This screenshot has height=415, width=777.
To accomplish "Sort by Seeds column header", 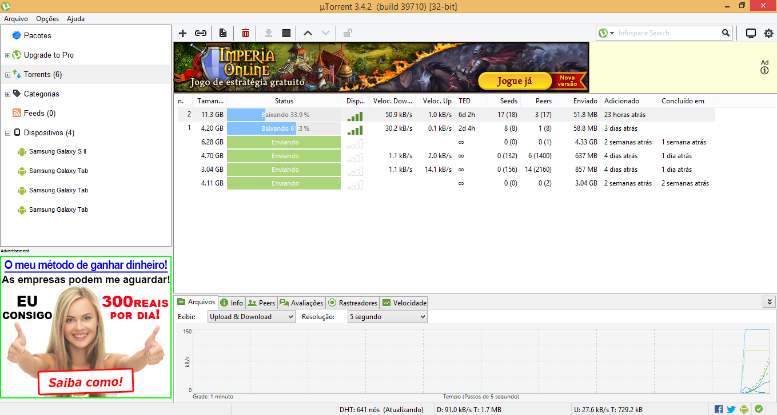I will tap(504, 101).
